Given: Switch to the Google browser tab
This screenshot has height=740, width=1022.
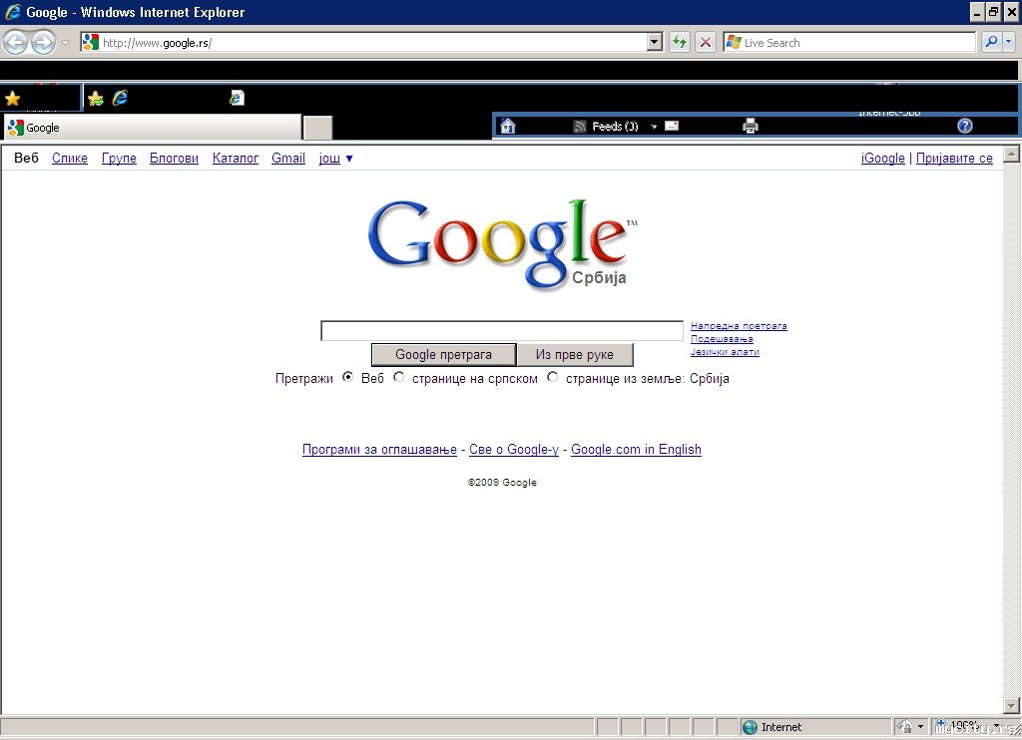Looking at the screenshot, I should [153, 128].
